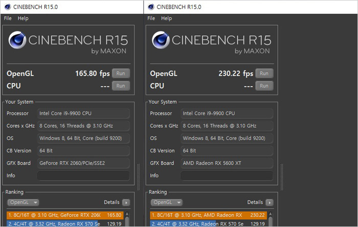
Task: Click the 230.22 fps OpenGL score
Action: click(236, 74)
